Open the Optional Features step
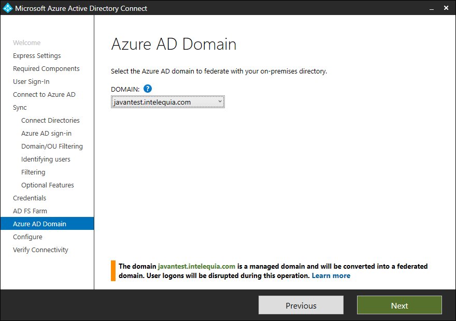The image size is (456, 321). 47,185
